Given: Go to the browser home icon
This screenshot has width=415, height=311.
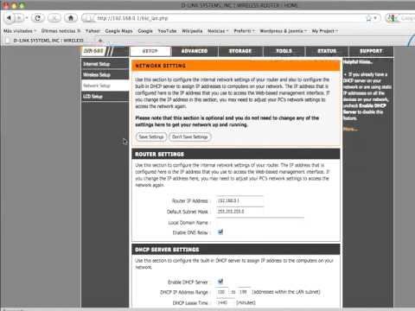Looking at the screenshot, I should click(x=71, y=18).
